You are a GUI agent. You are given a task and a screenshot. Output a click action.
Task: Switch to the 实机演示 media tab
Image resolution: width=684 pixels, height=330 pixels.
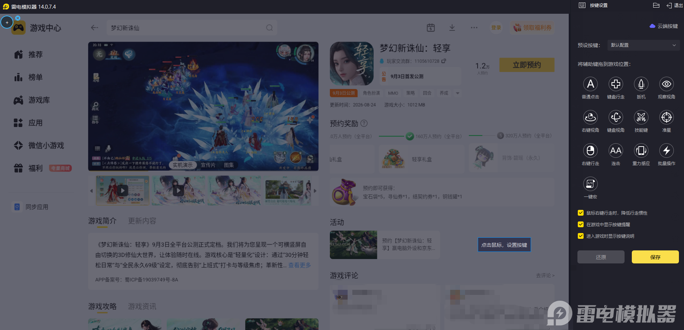[182, 165]
